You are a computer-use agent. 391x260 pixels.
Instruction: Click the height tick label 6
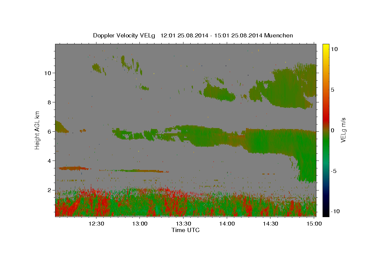[49, 131]
